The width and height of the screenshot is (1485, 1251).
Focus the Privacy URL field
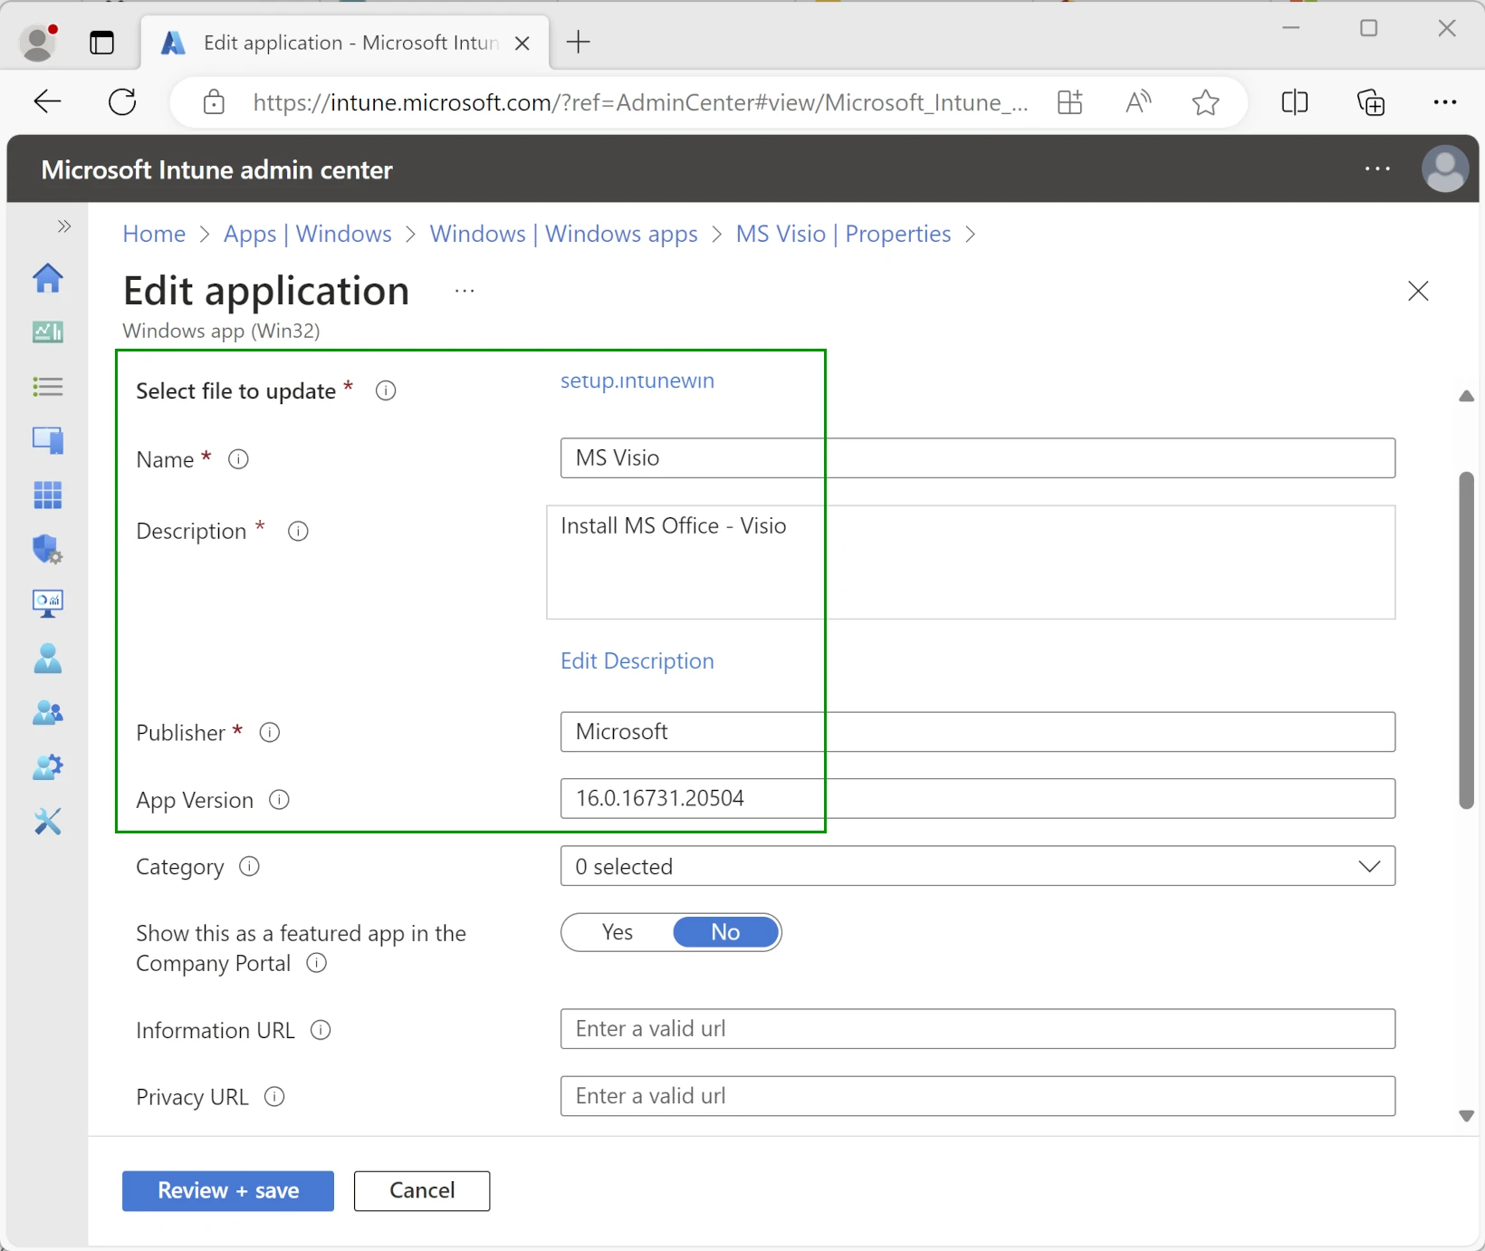977,1095
